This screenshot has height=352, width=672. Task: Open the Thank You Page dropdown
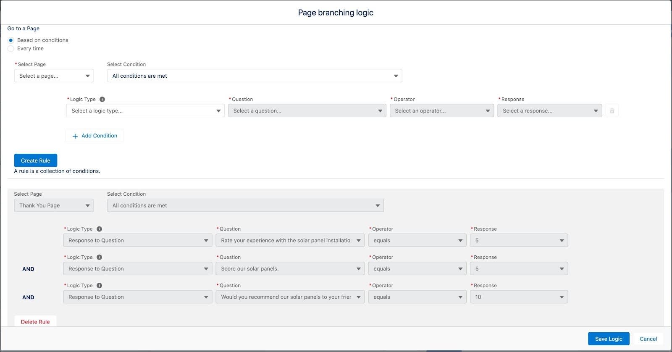click(54, 205)
